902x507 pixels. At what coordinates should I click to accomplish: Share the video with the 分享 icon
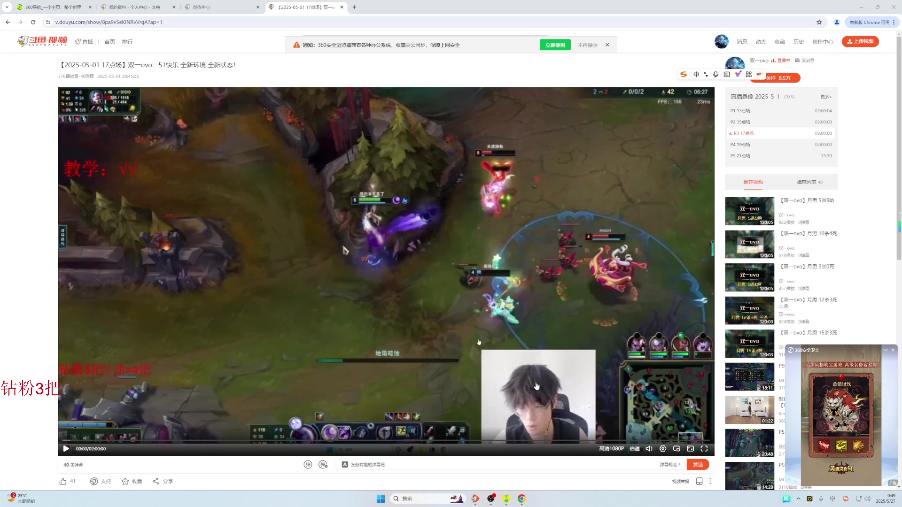[x=156, y=481]
